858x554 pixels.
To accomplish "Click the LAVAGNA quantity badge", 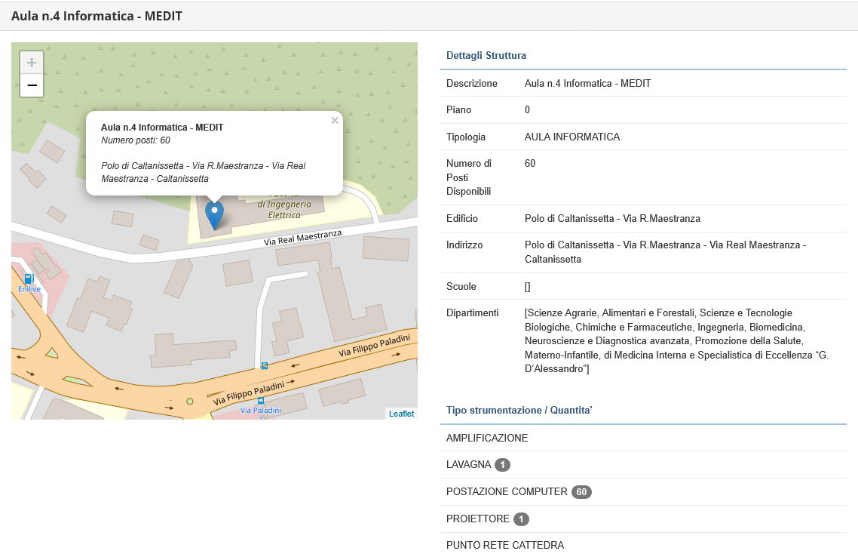I will pos(503,465).
